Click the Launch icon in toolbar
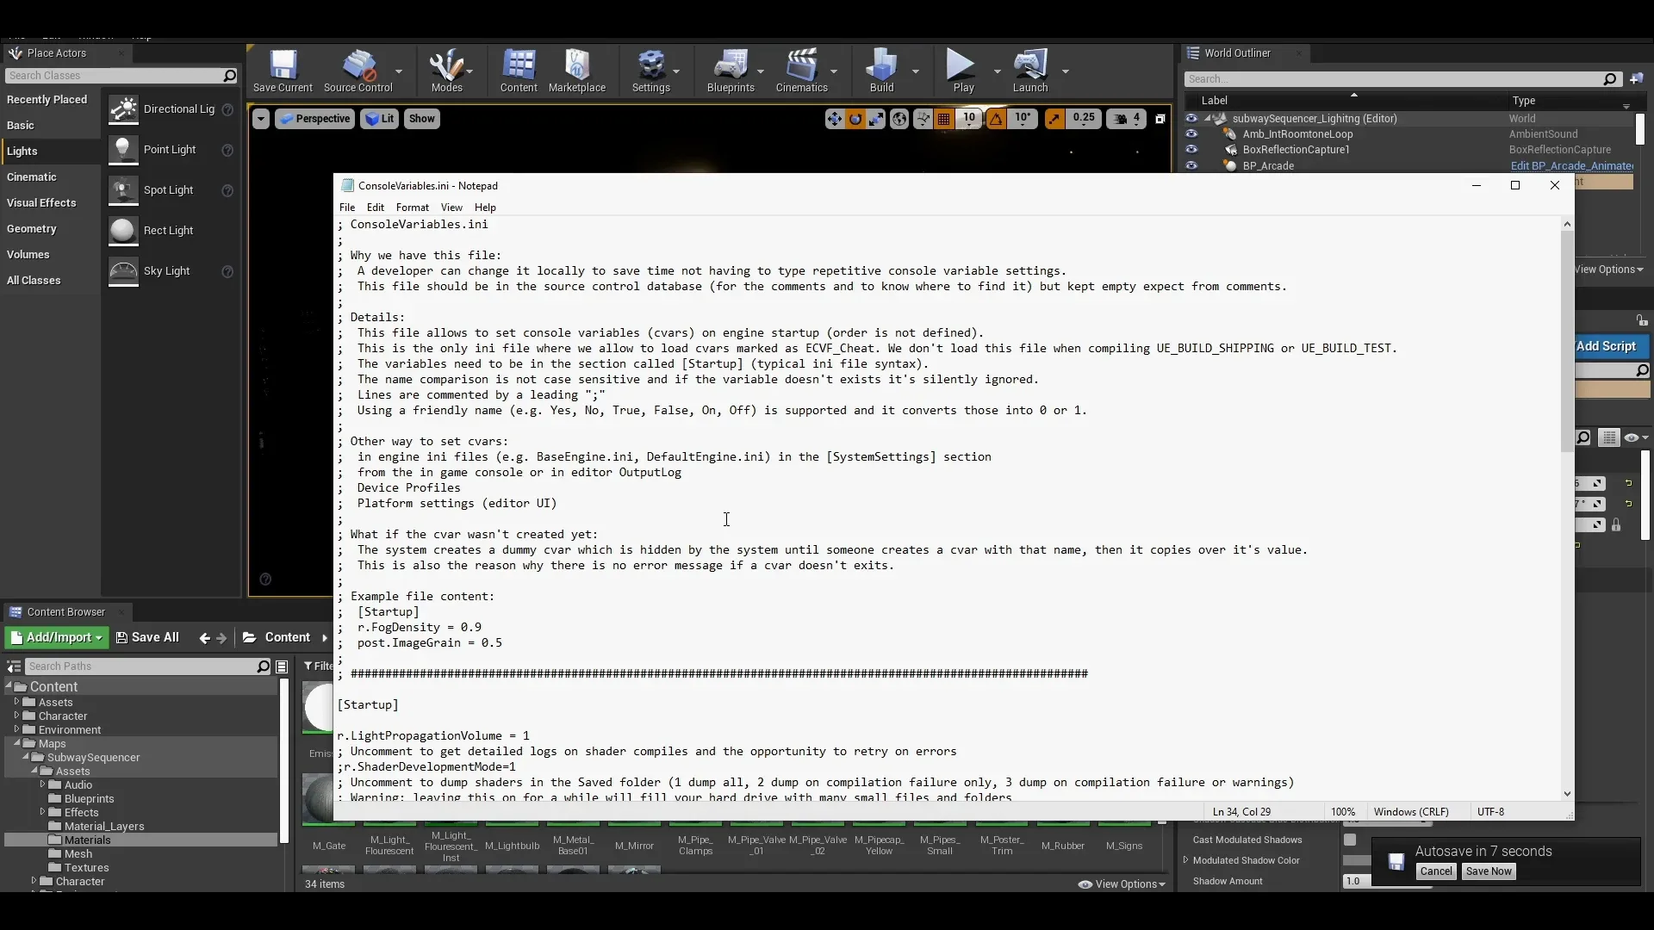Image resolution: width=1654 pixels, height=930 pixels. (x=1028, y=71)
